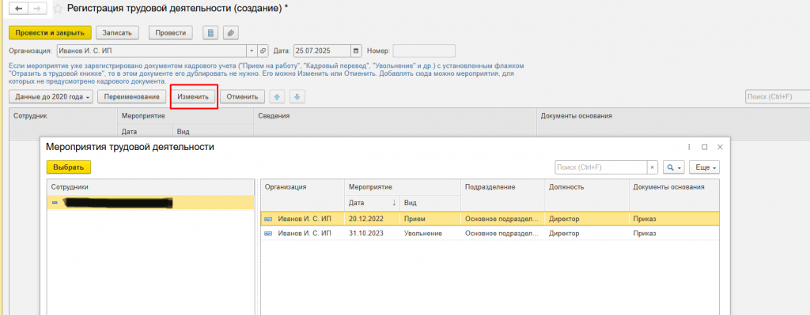Close the Мероприятия трудовой деятельности dialog
This screenshot has height=315, width=810.
coord(720,147)
